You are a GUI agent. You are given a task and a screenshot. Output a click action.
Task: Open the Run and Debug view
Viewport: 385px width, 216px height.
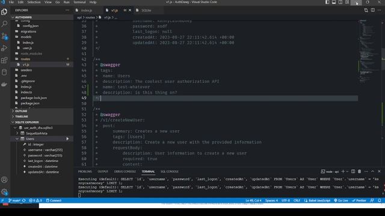pos(4,48)
